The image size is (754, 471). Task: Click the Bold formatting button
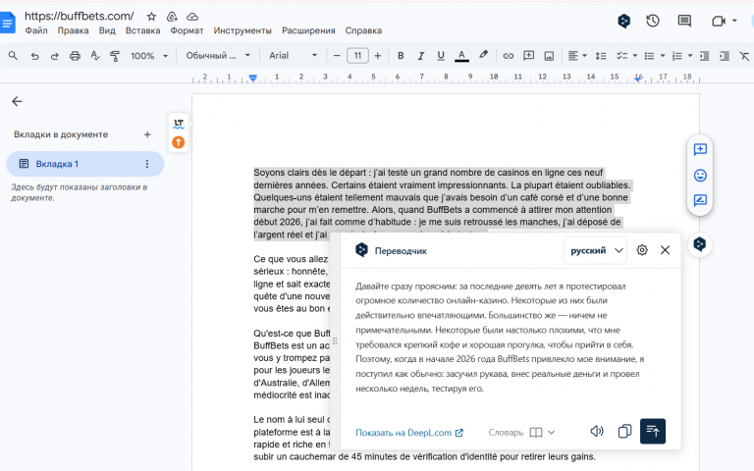click(401, 56)
